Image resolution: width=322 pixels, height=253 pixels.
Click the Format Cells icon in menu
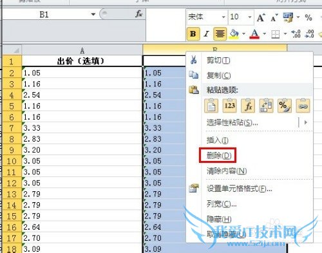pos(194,188)
